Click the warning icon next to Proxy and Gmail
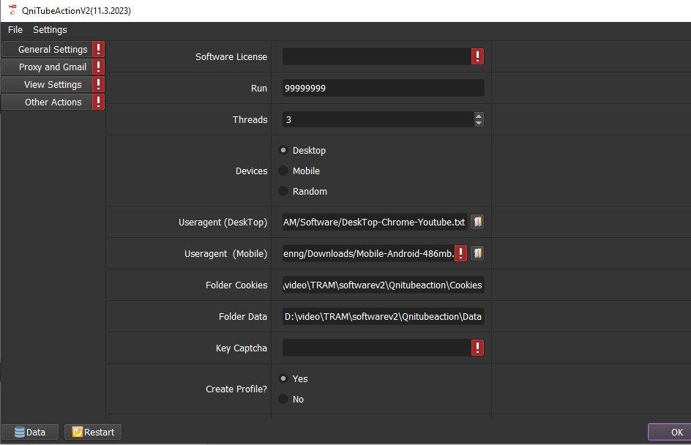The width and height of the screenshot is (691, 445). [99, 67]
